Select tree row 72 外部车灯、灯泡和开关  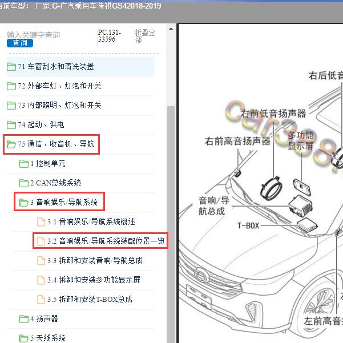80,86
